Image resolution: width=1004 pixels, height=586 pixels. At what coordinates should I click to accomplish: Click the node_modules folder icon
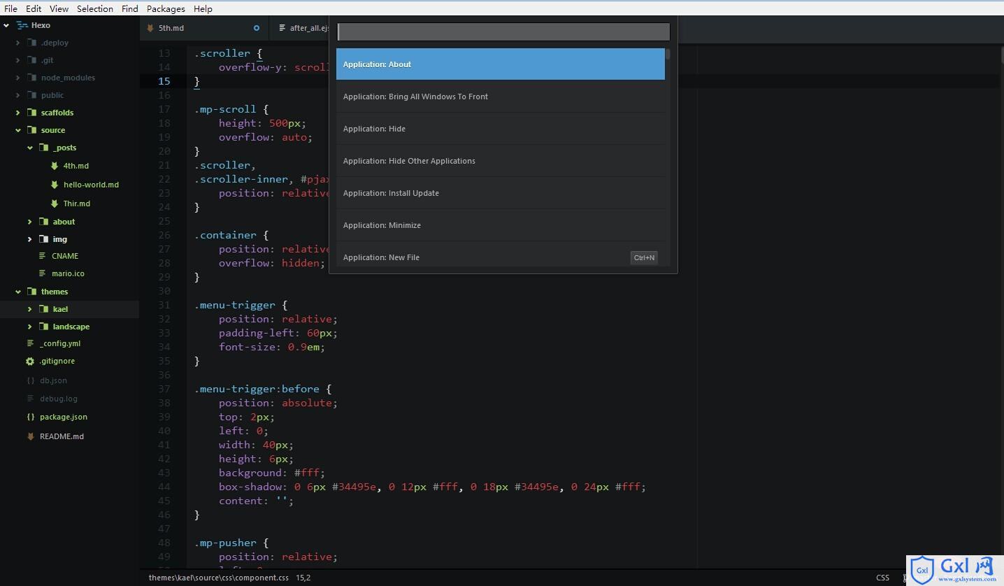[31, 78]
